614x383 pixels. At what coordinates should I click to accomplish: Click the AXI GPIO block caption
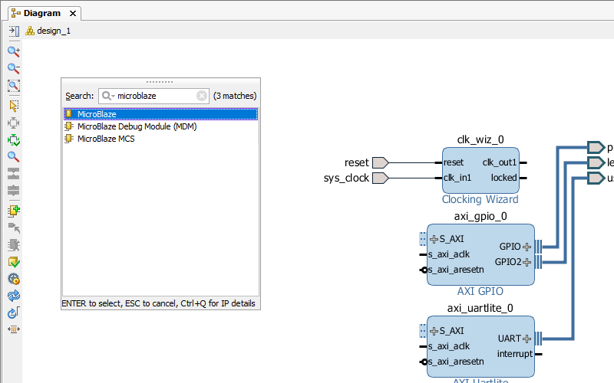click(480, 291)
